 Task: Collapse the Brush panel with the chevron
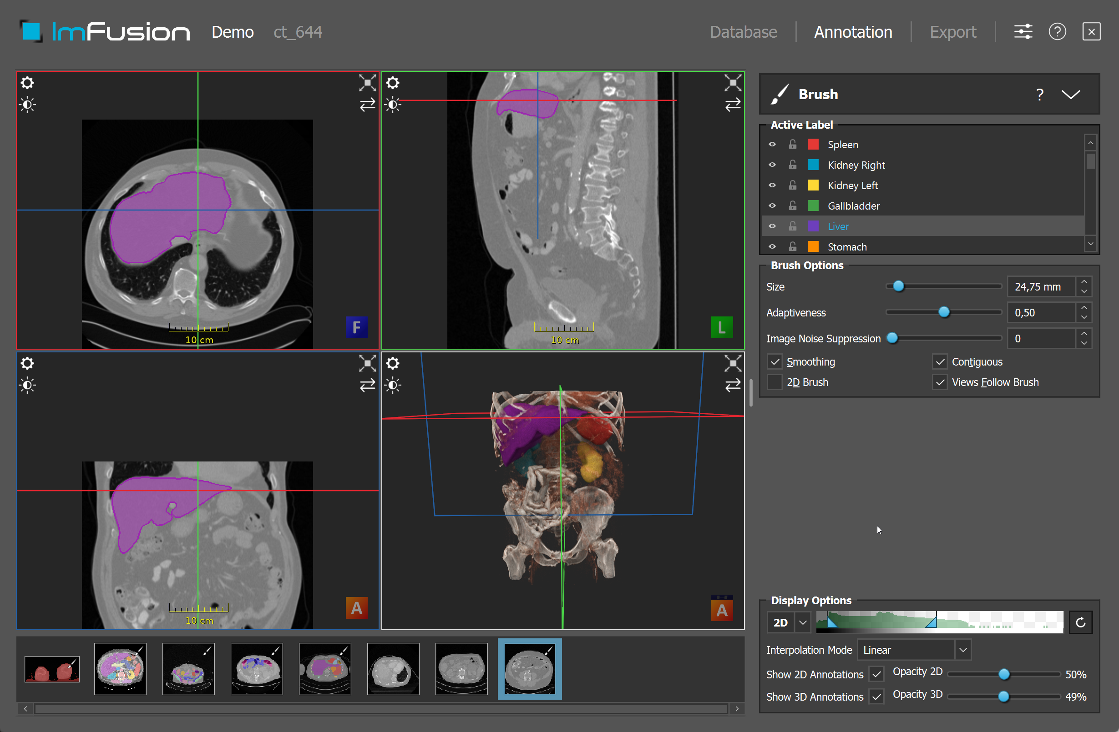pos(1071,95)
